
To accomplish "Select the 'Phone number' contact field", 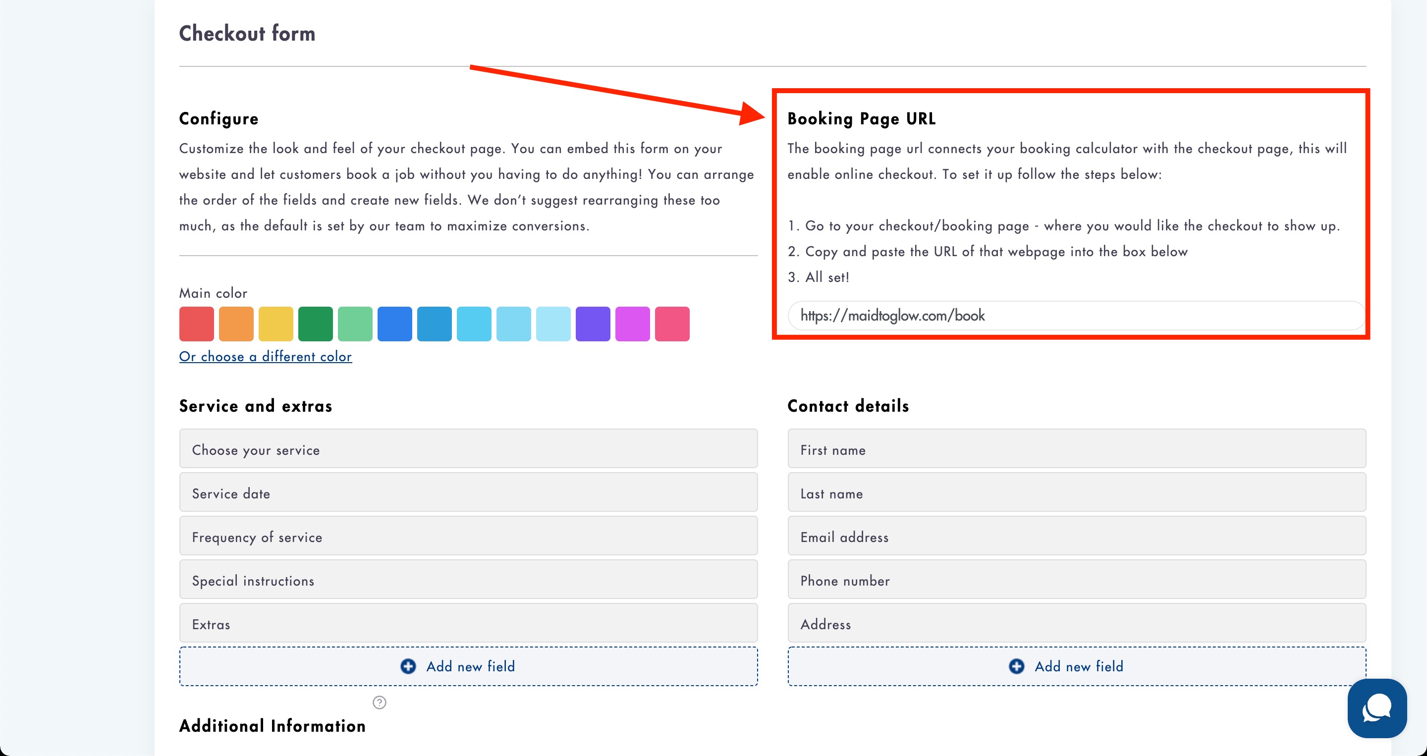I will (x=1077, y=580).
